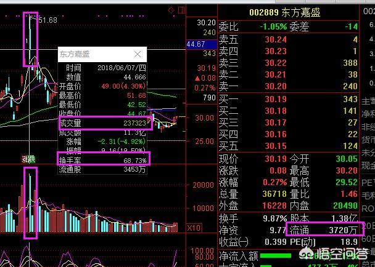
Task: Click the 卖四 price 30.23
Action: (276, 51)
